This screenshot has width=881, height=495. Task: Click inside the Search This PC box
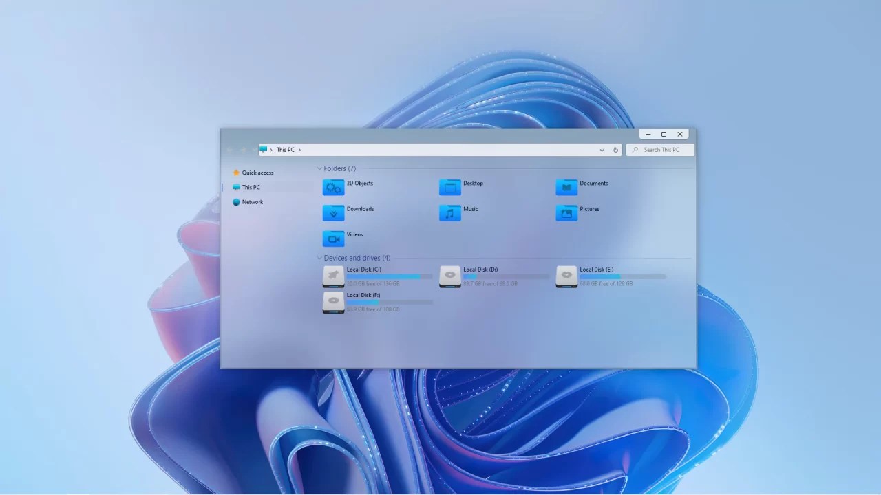click(x=661, y=149)
